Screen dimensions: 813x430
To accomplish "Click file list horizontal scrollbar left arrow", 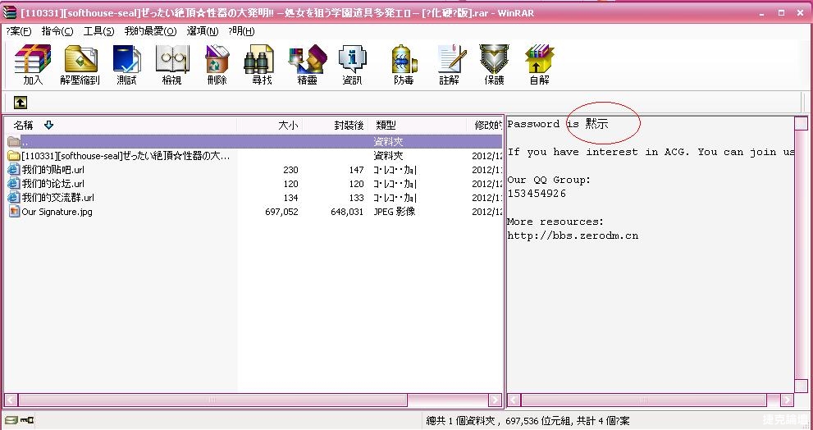I will pyautogui.click(x=11, y=400).
